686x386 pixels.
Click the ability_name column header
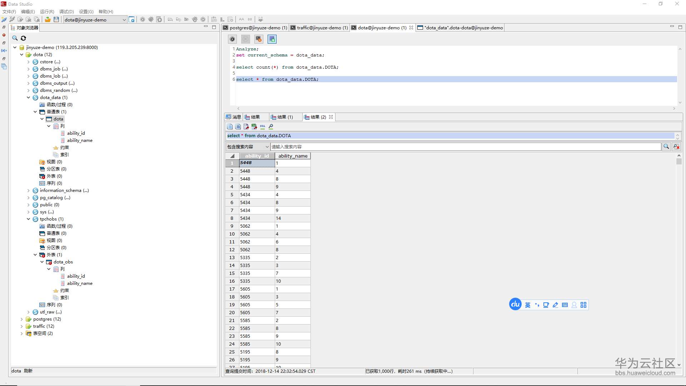[x=293, y=156]
